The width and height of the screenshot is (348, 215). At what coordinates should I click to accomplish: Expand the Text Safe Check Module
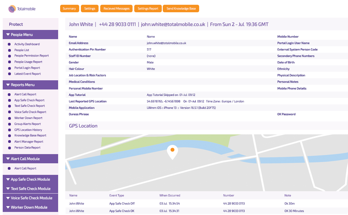(x=30, y=188)
